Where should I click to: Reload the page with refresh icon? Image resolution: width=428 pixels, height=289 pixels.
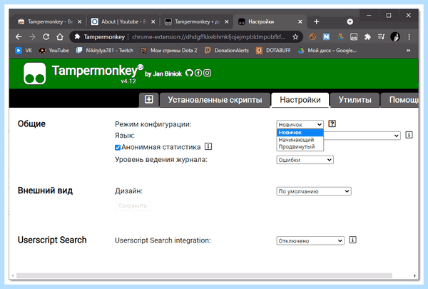(x=46, y=37)
